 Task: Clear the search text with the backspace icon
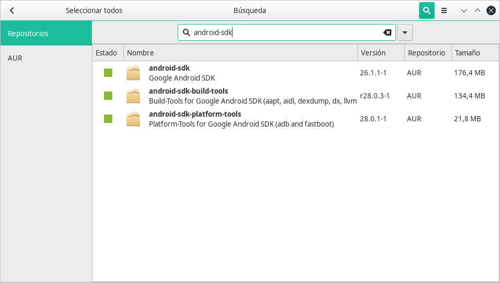pos(387,32)
